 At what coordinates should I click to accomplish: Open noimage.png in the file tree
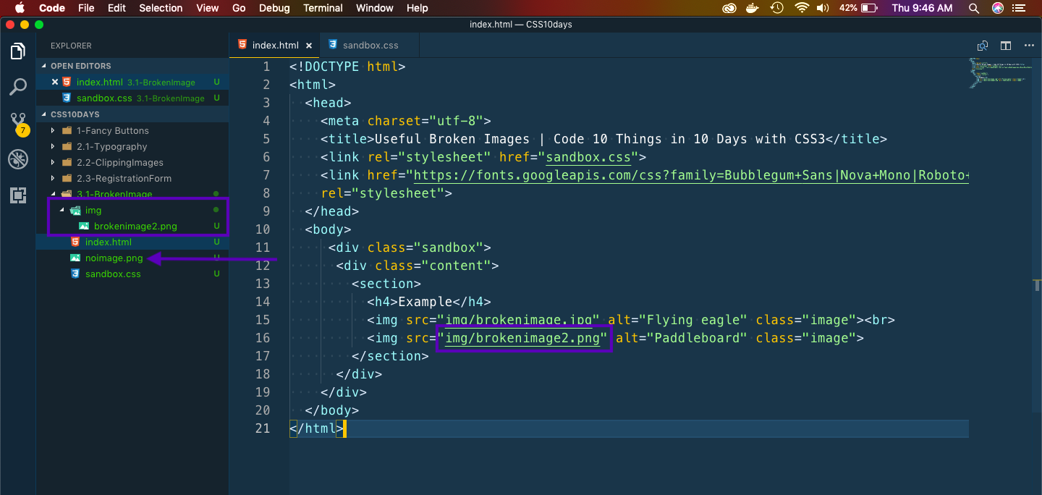coord(114,258)
